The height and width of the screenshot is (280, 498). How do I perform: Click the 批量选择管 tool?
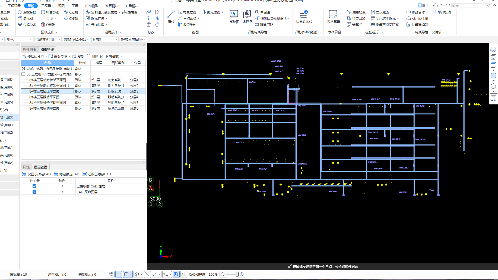pos(417,25)
